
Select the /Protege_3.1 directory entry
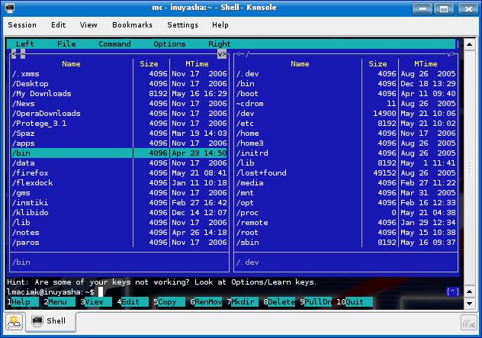tap(40, 124)
